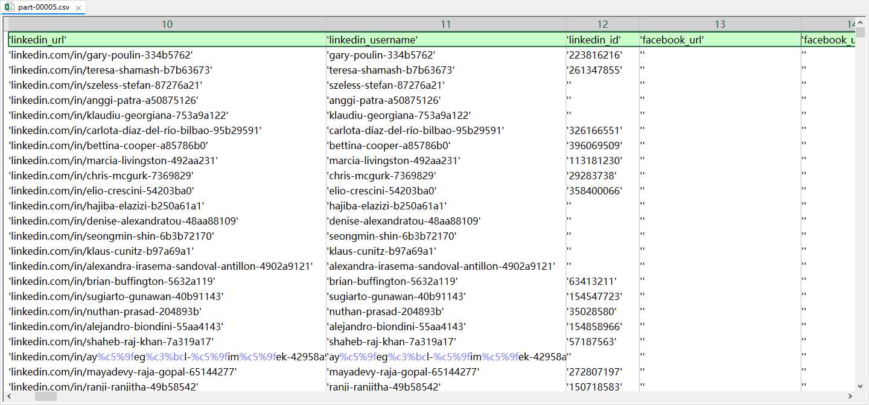Click the 'linkedin_username' header cell

446,40
